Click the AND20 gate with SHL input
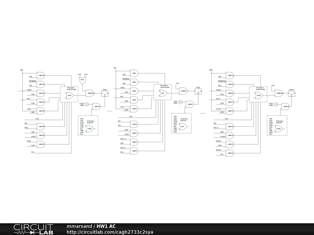Viewport: 314px width, 235px height. click(134, 151)
